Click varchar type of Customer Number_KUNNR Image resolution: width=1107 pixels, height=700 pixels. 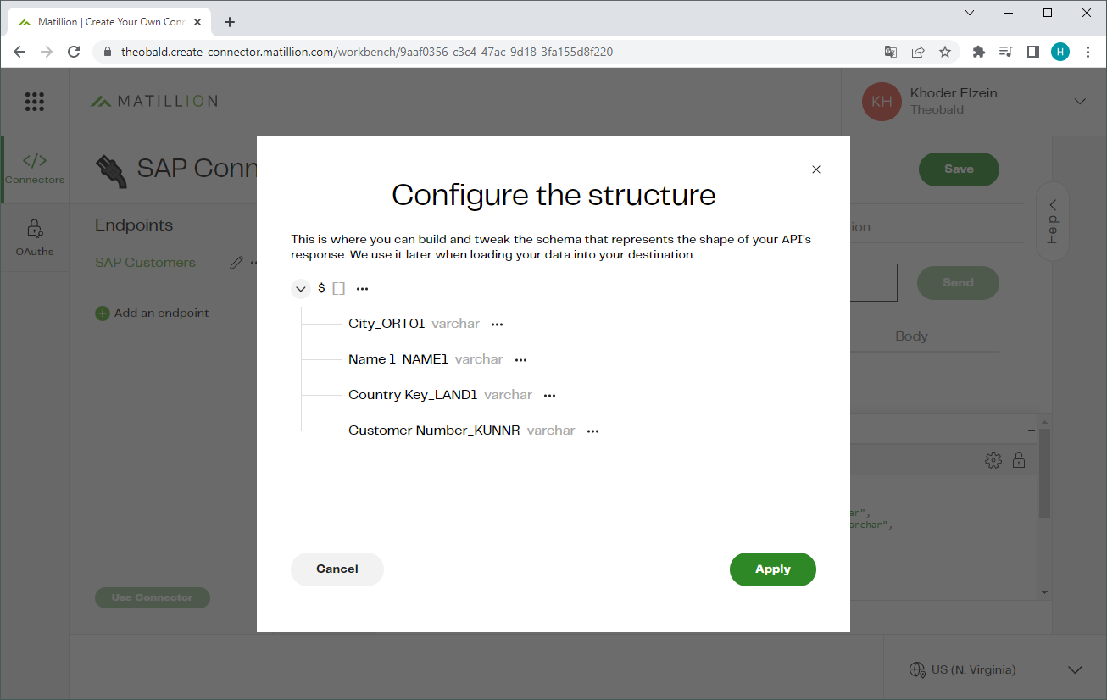[551, 431]
